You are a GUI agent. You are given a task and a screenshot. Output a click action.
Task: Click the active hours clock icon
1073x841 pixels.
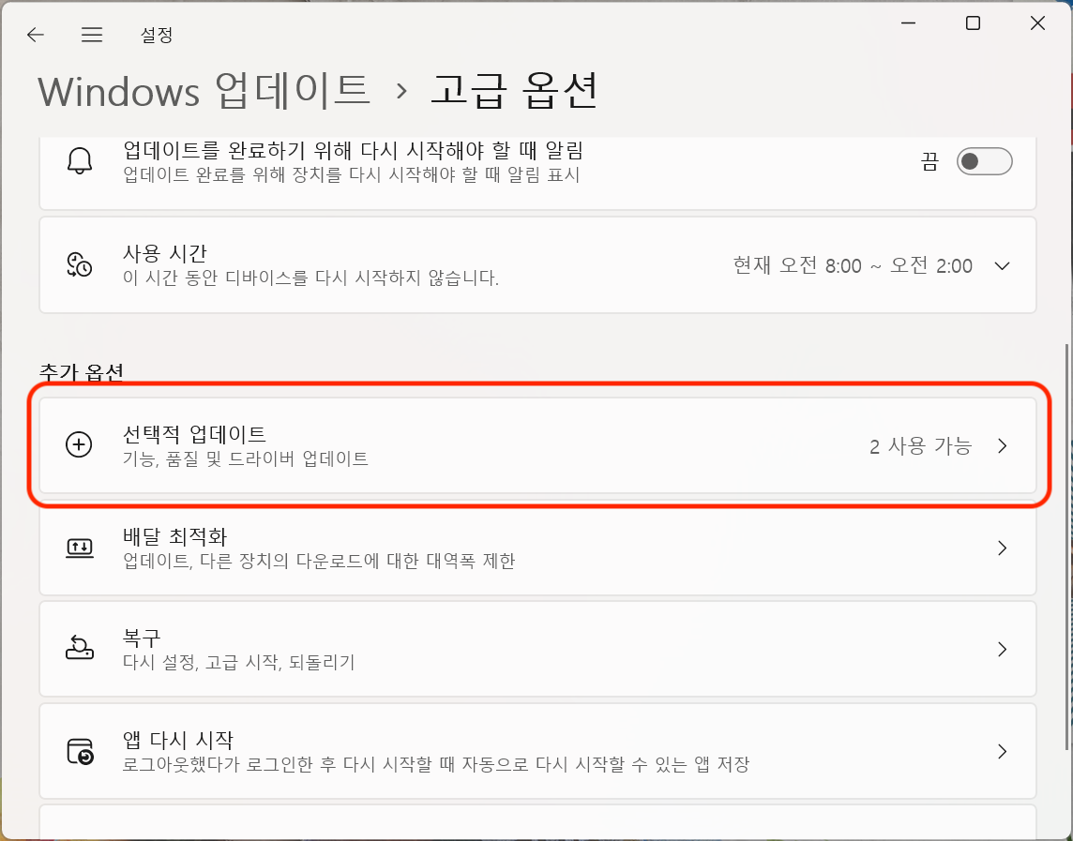(80, 264)
